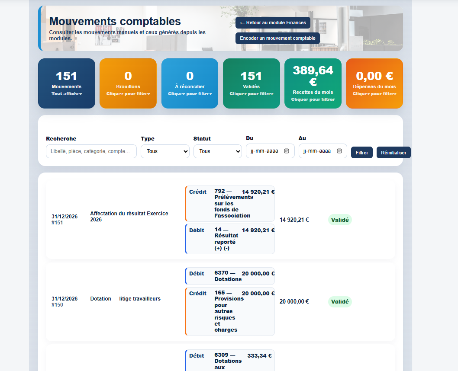Click Débit line 6370 Dotations
The height and width of the screenshot is (371, 458).
[x=230, y=276]
